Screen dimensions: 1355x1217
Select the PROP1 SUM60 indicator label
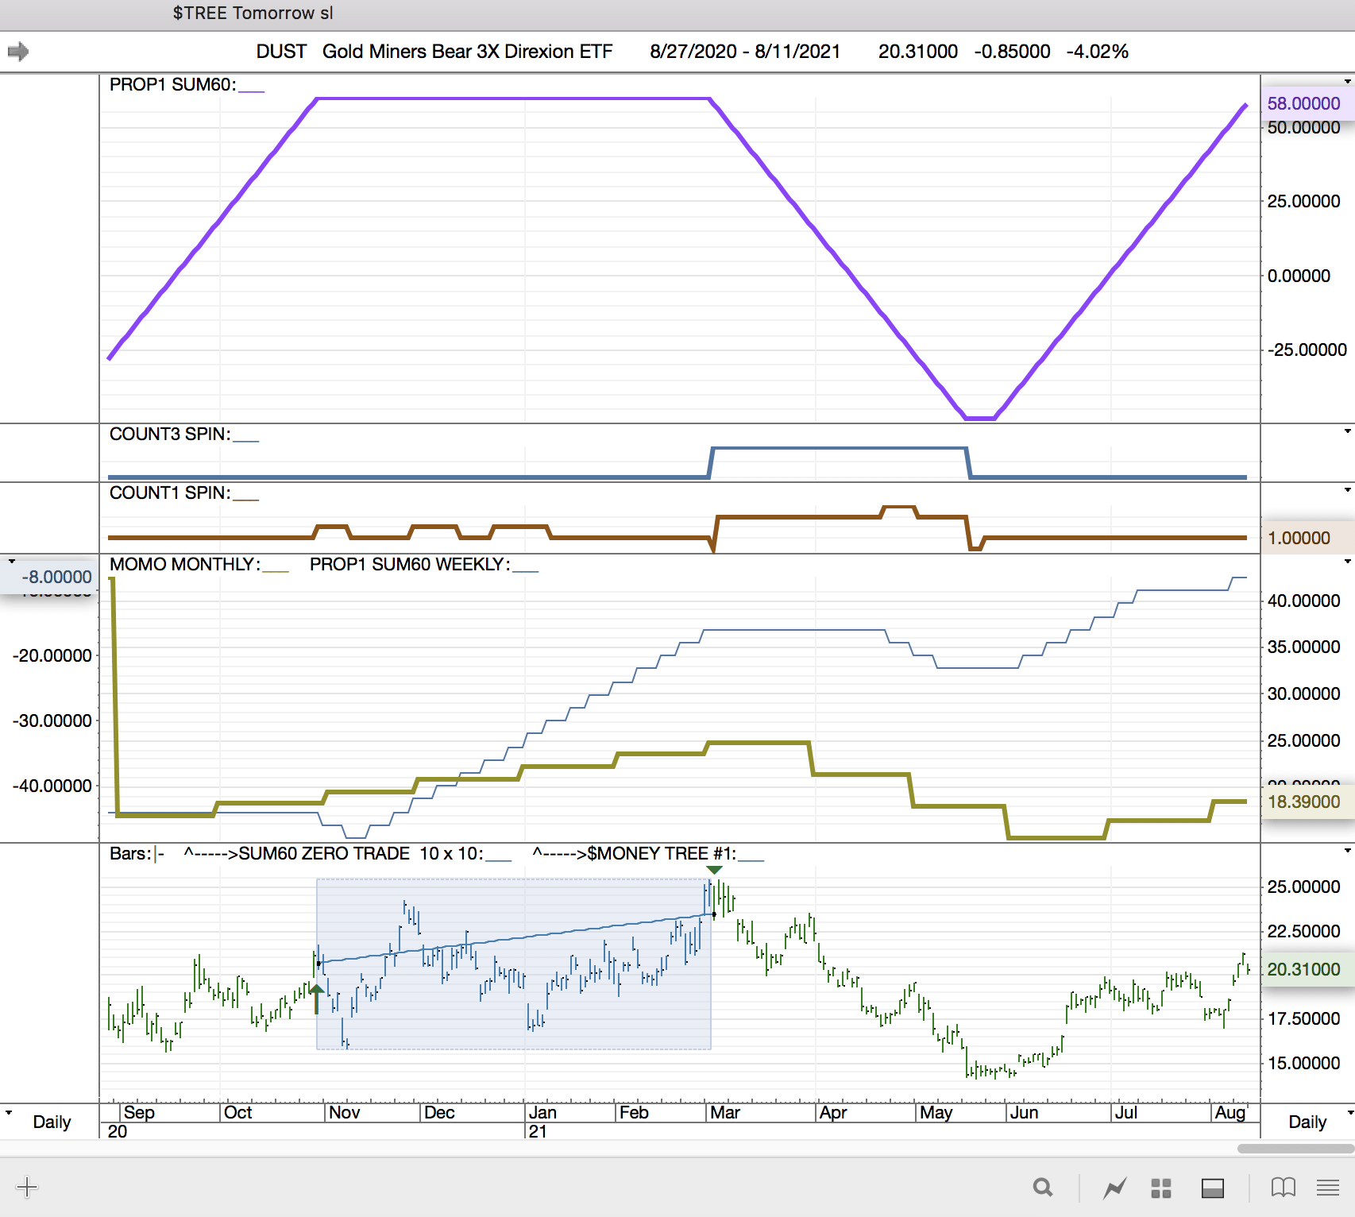coord(173,84)
